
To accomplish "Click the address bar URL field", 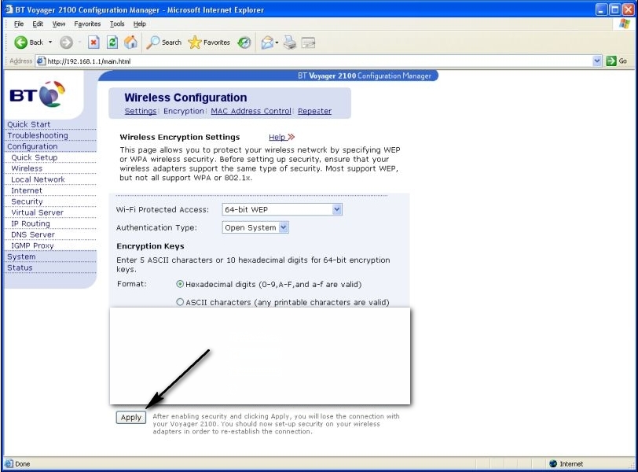I will coord(318,61).
